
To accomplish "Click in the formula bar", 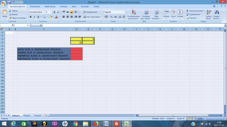I will (x=133, y=25).
